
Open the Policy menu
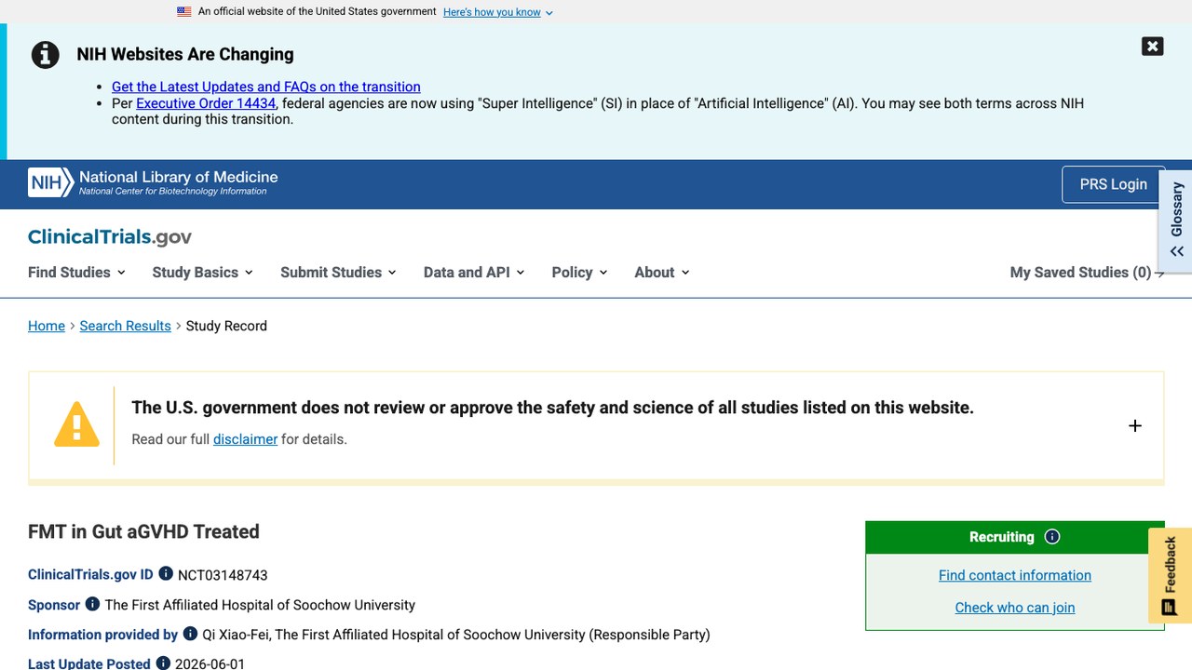pos(579,272)
